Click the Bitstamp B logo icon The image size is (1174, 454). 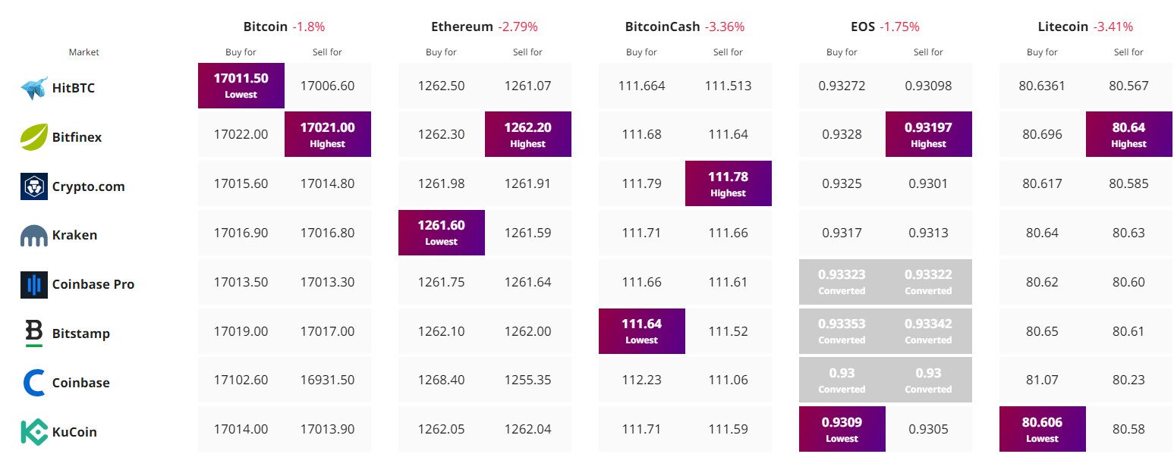coord(34,333)
